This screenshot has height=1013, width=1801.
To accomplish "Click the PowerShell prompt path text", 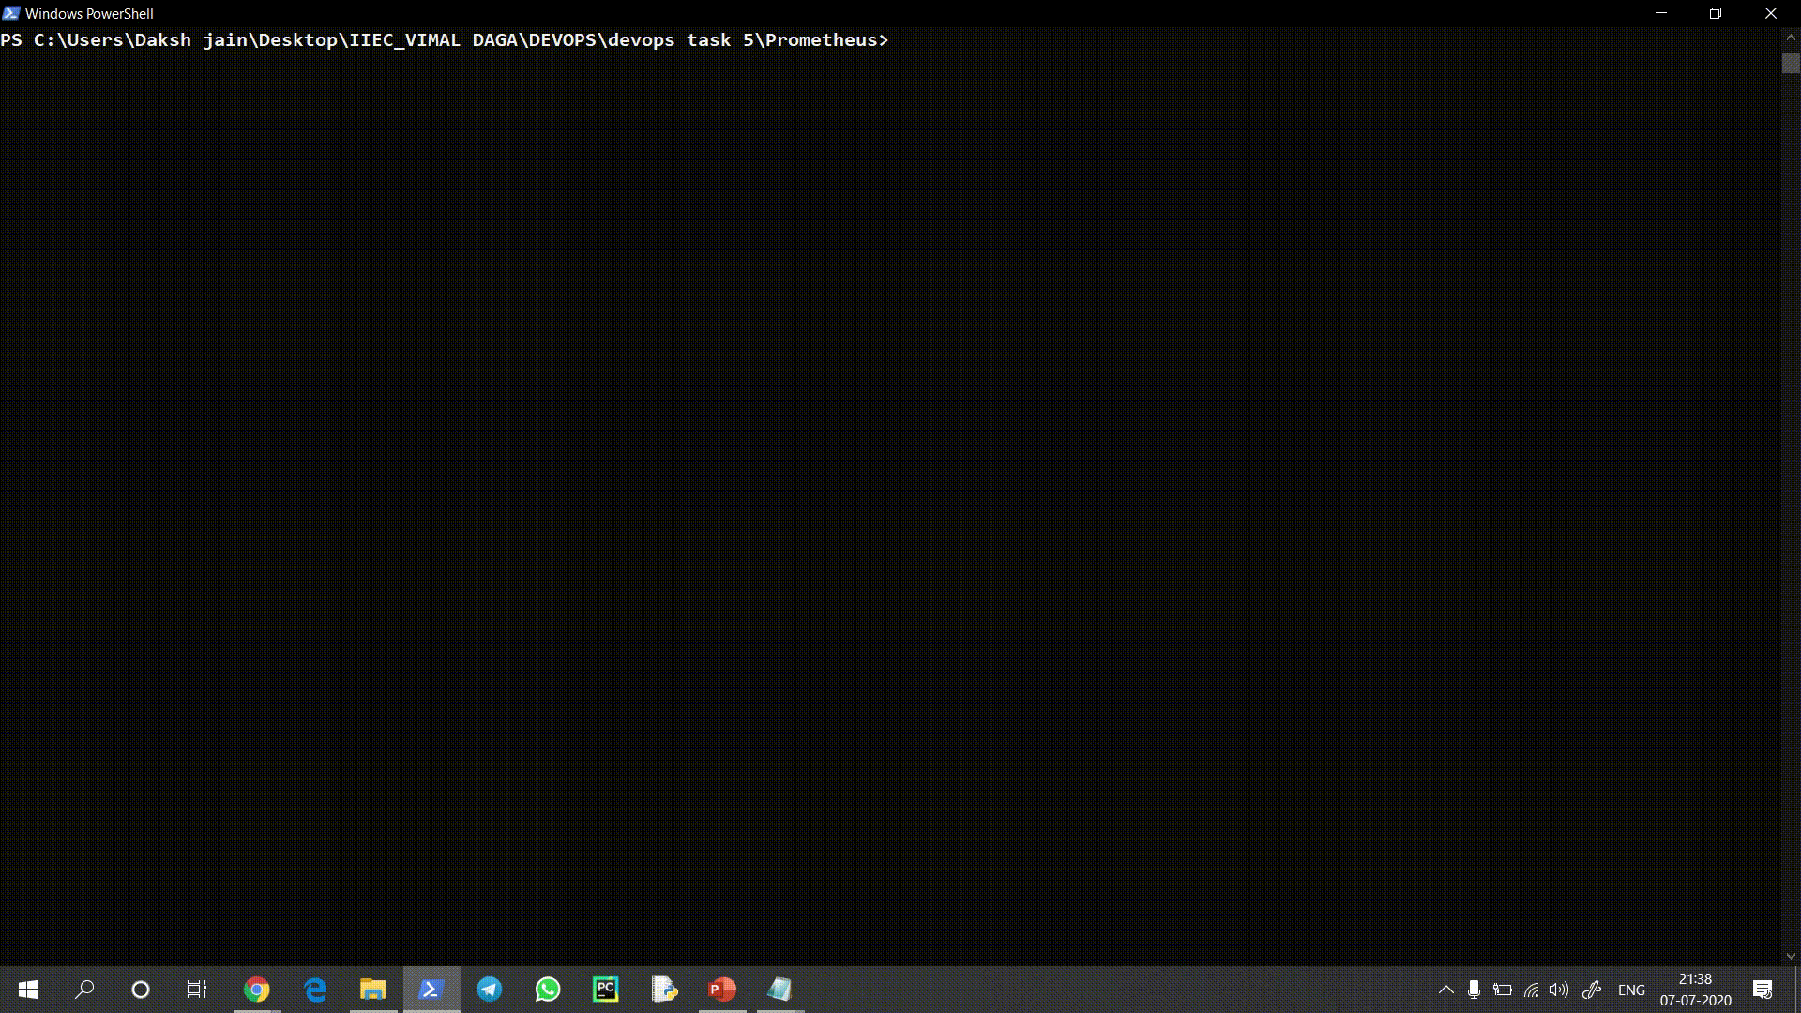I will pyautogui.click(x=444, y=40).
